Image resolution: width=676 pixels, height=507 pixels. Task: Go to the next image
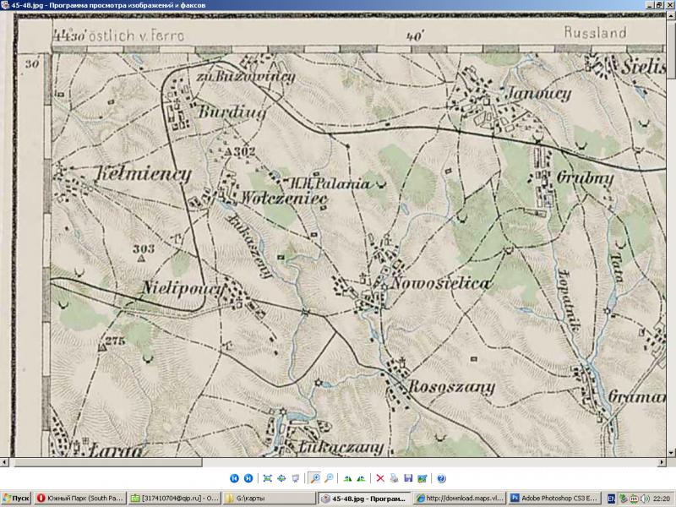pyautogui.click(x=248, y=479)
